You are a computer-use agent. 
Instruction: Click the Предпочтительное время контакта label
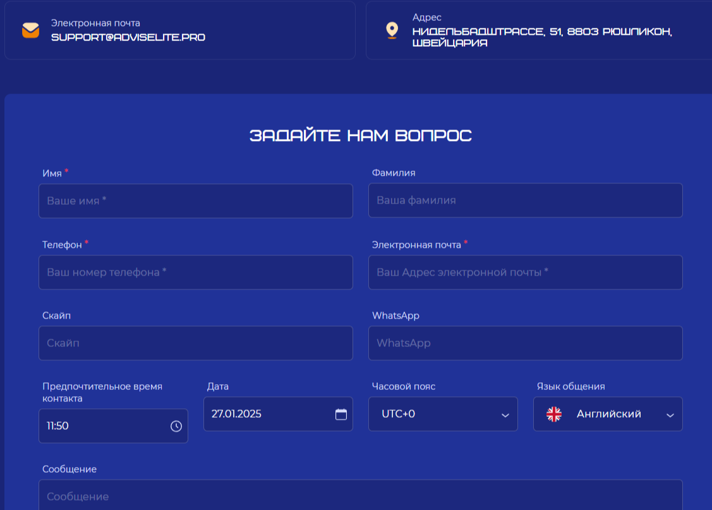[102, 392]
